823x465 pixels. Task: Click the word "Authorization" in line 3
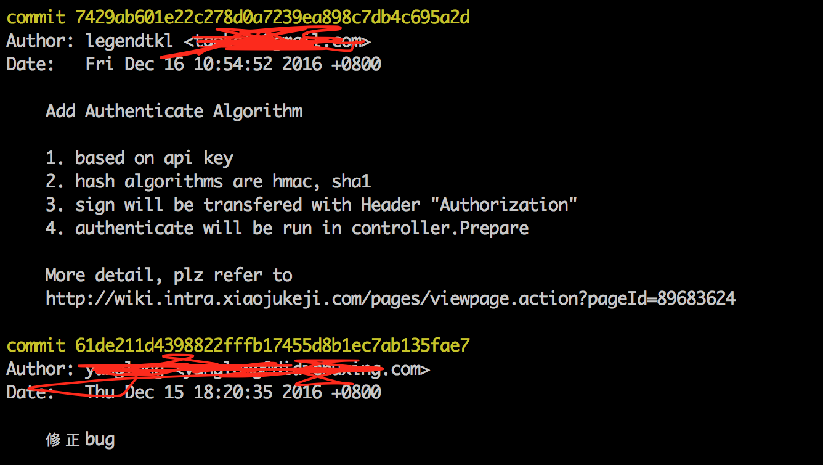click(x=509, y=204)
